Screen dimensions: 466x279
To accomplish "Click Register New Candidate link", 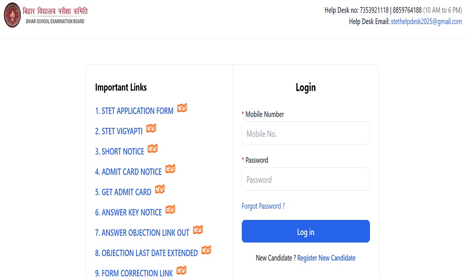I will [x=326, y=258].
